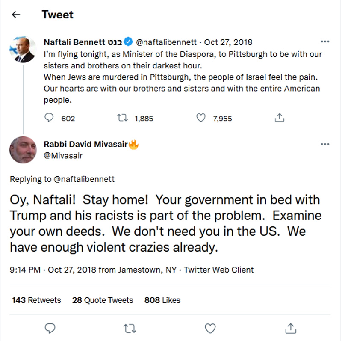Open the @naftalibennett handle link
The image size is (342, 341).
pyautogui.click(x=166, y=42)
